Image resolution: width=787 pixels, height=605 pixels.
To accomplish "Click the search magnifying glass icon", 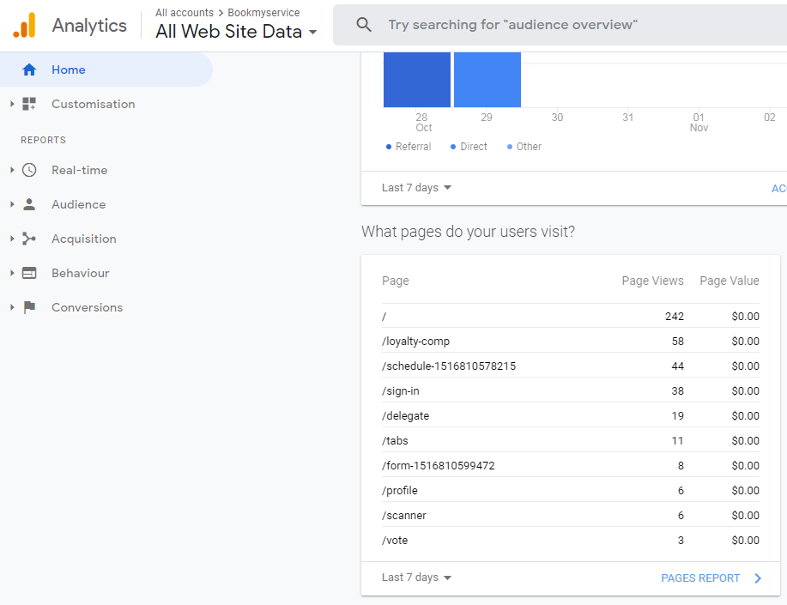I will point(364,25).
